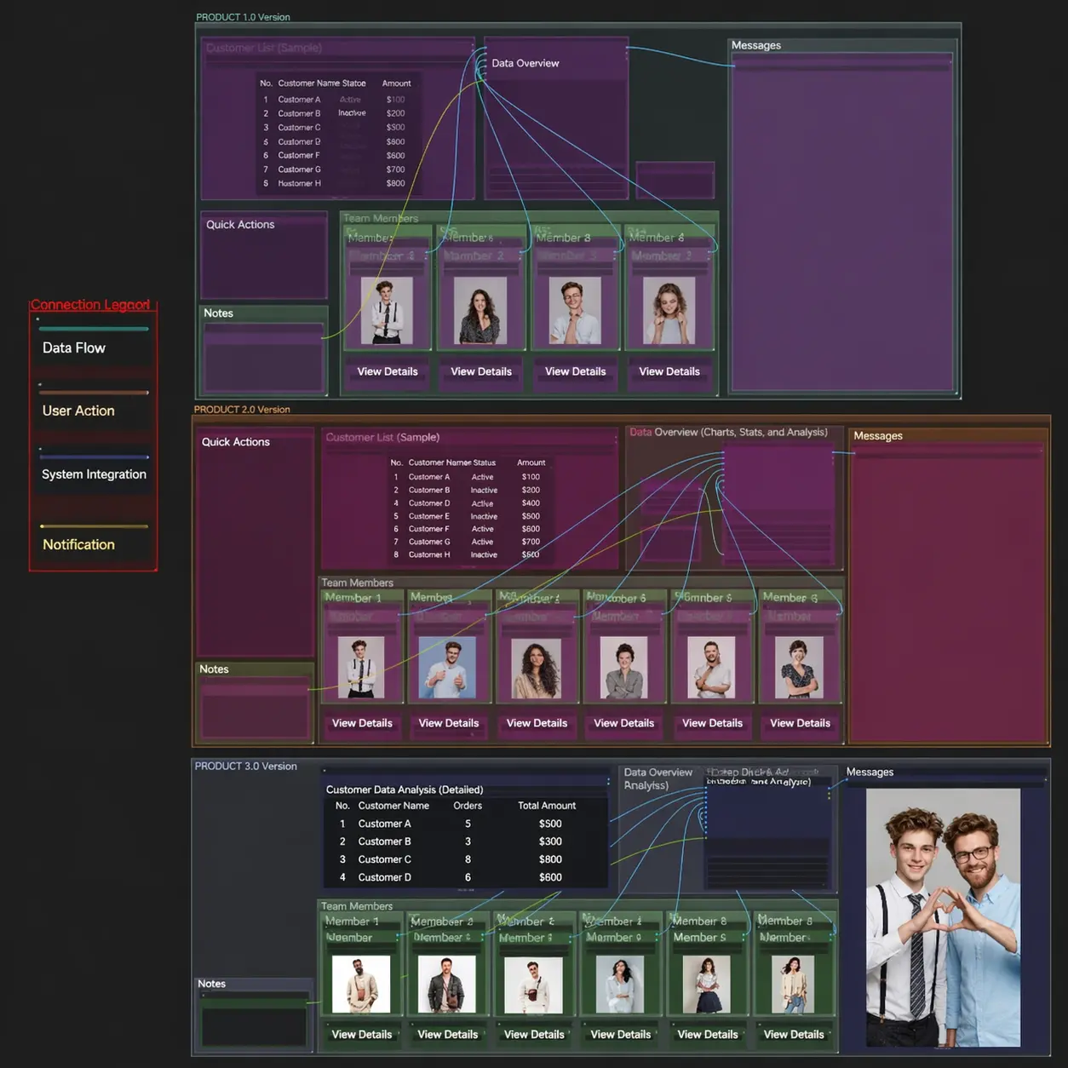Click the Orders column header in Product 3.0
This screenshot has width=1068, height=1068.
click(468, 806)
